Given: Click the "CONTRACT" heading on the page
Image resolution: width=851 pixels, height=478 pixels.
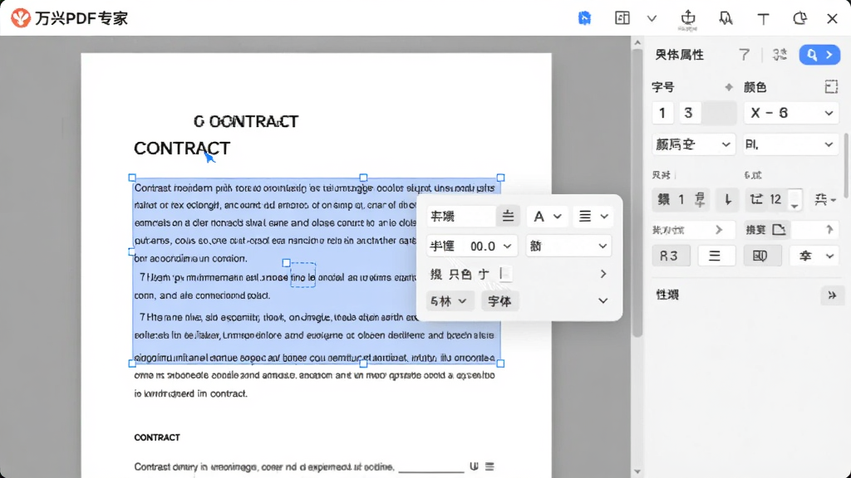Looking at the screenshot, I should pos(182,148).
